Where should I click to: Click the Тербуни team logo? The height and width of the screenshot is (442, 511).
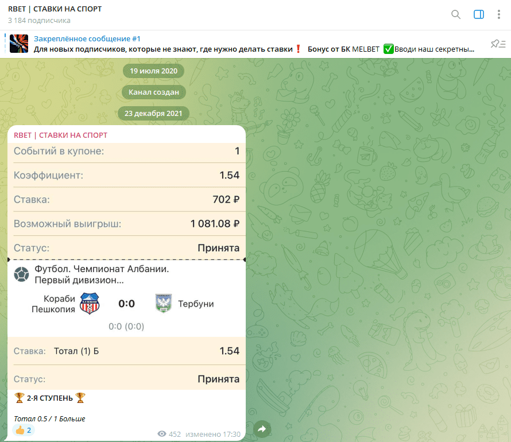point(164,304)
